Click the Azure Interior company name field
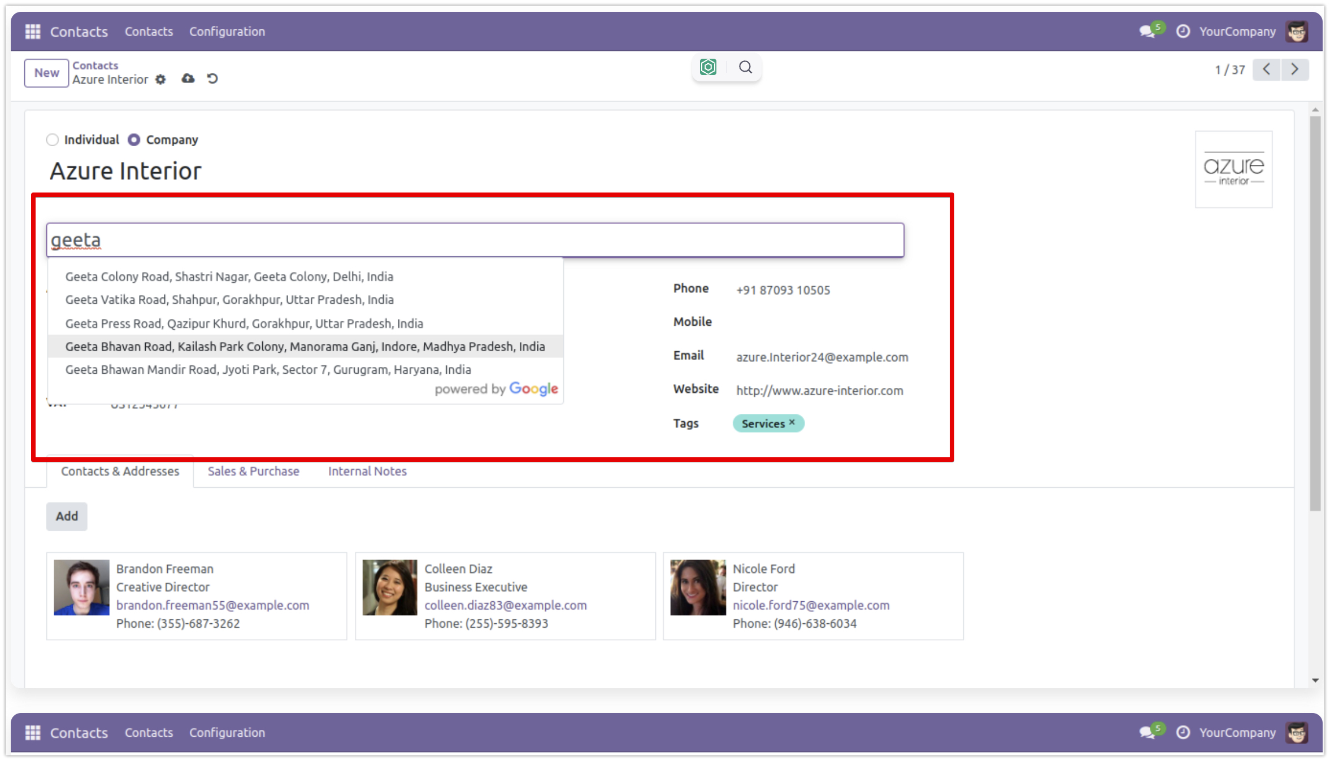1330x761 pixels. 125,171
